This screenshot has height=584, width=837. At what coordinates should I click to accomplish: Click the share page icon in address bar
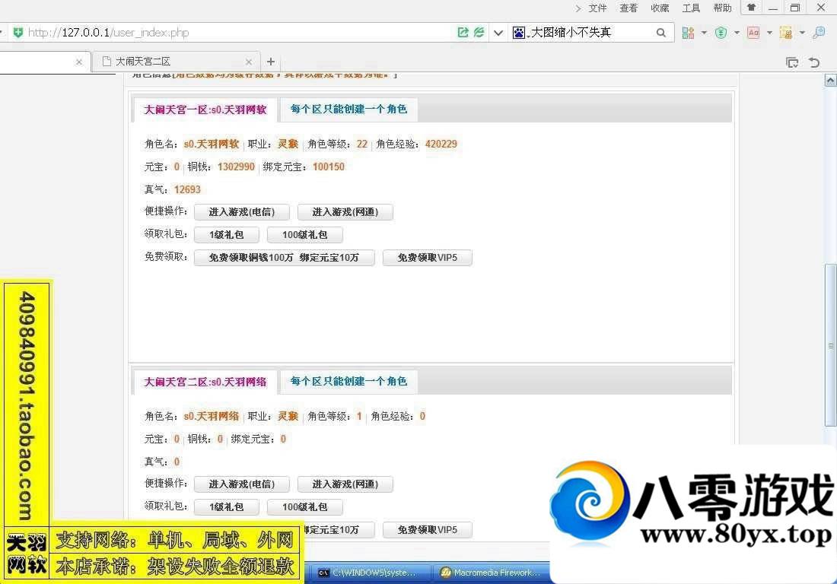tap(463, 33)
